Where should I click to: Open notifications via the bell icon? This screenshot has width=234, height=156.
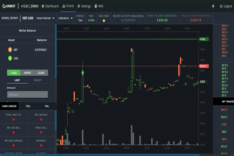coord(213,6)
